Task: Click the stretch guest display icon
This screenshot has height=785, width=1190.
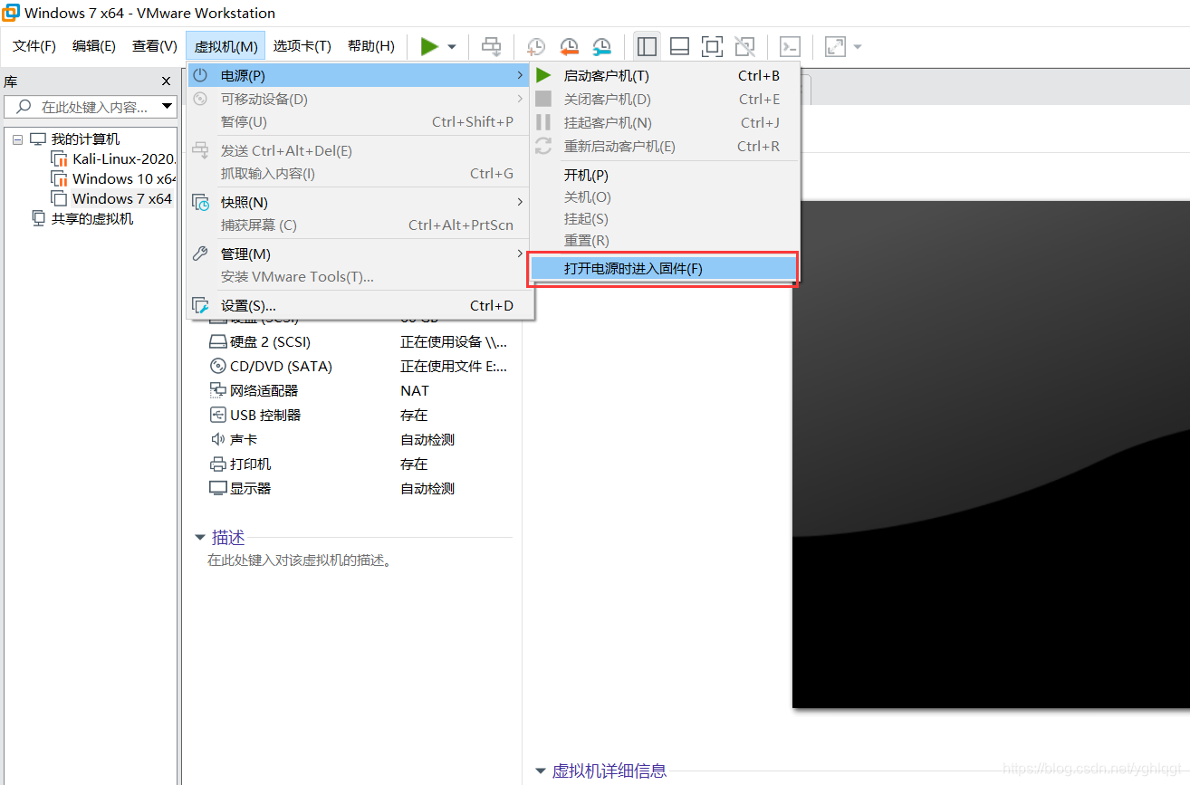Action: pyautogui.click(x=835, y=46)
